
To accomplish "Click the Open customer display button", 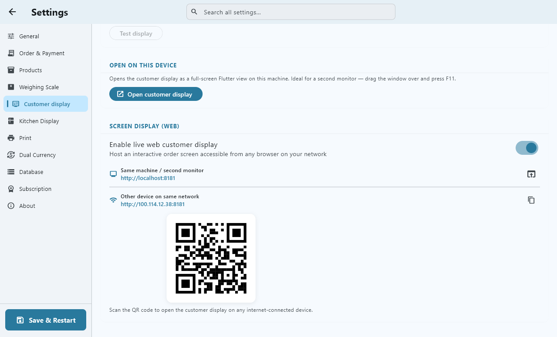I will pos(156,94).
